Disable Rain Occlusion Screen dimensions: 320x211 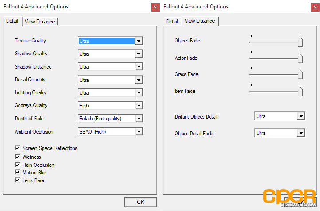point(17,165)
